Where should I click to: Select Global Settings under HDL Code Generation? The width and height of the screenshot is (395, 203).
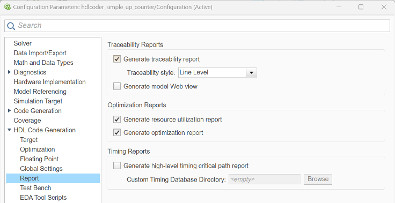[x=41, y=169]
